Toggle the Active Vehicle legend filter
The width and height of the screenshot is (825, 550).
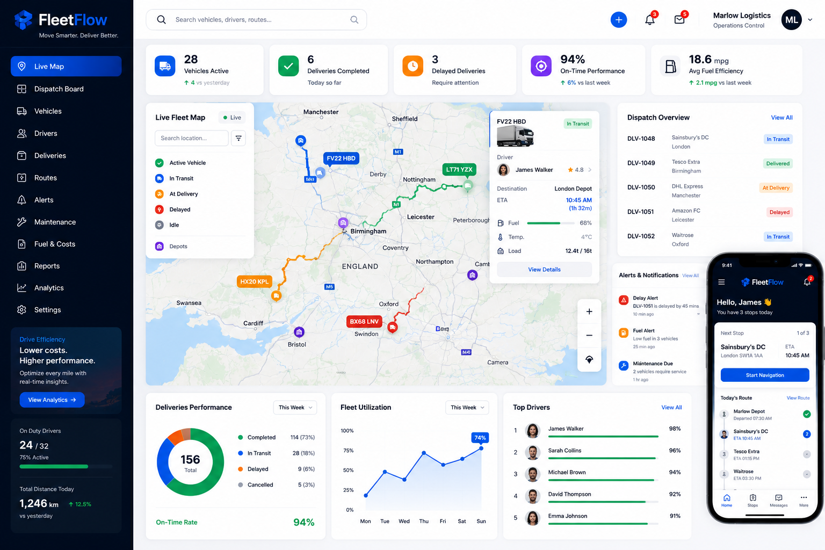click(x=180, y=163)
